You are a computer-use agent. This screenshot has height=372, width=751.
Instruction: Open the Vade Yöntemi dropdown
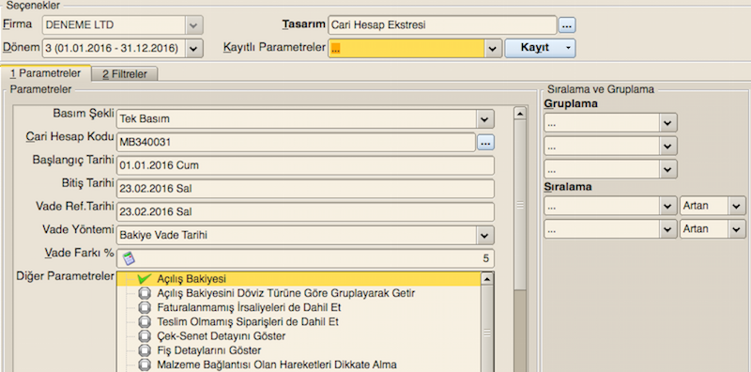pyautogui.click(x=484, y=236)
